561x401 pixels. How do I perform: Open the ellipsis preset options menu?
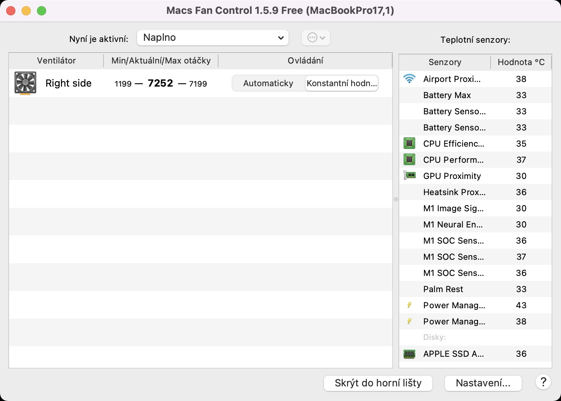(x=316, y=38)
